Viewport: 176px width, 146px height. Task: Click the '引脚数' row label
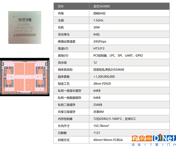62,133
